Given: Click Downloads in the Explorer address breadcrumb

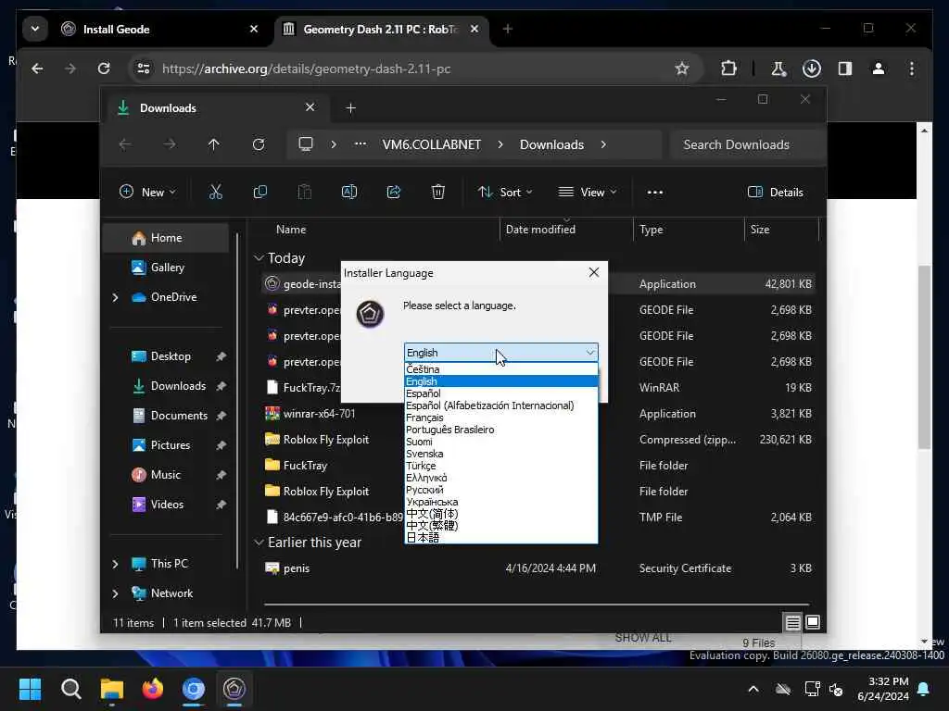Looking at the screenshot, I should tap(552, 144).
